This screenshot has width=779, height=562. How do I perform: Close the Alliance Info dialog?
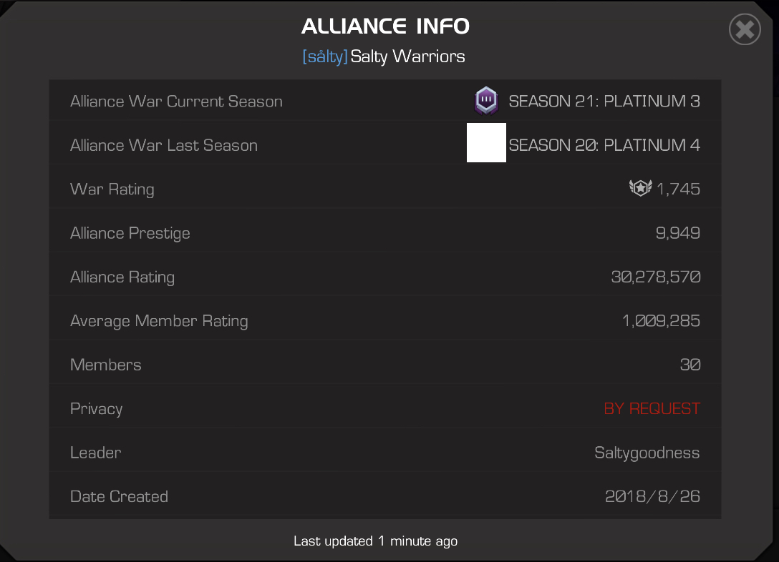pyautogui.click(x=745, y=30)
